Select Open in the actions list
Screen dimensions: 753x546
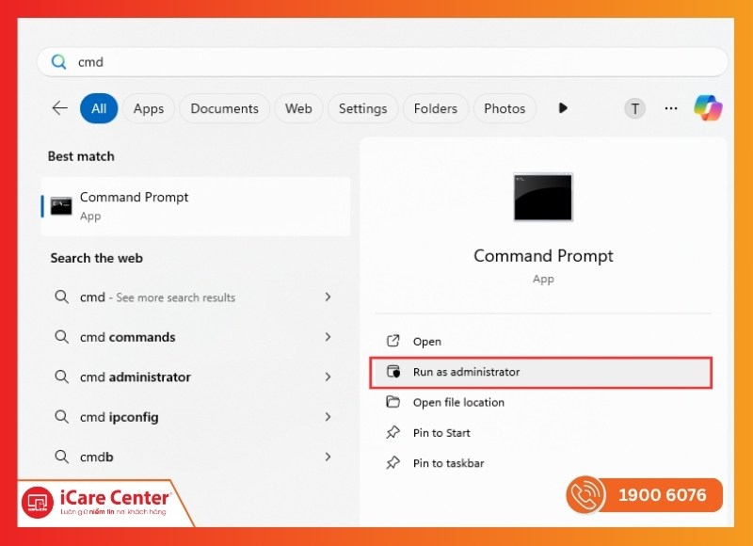426,342
